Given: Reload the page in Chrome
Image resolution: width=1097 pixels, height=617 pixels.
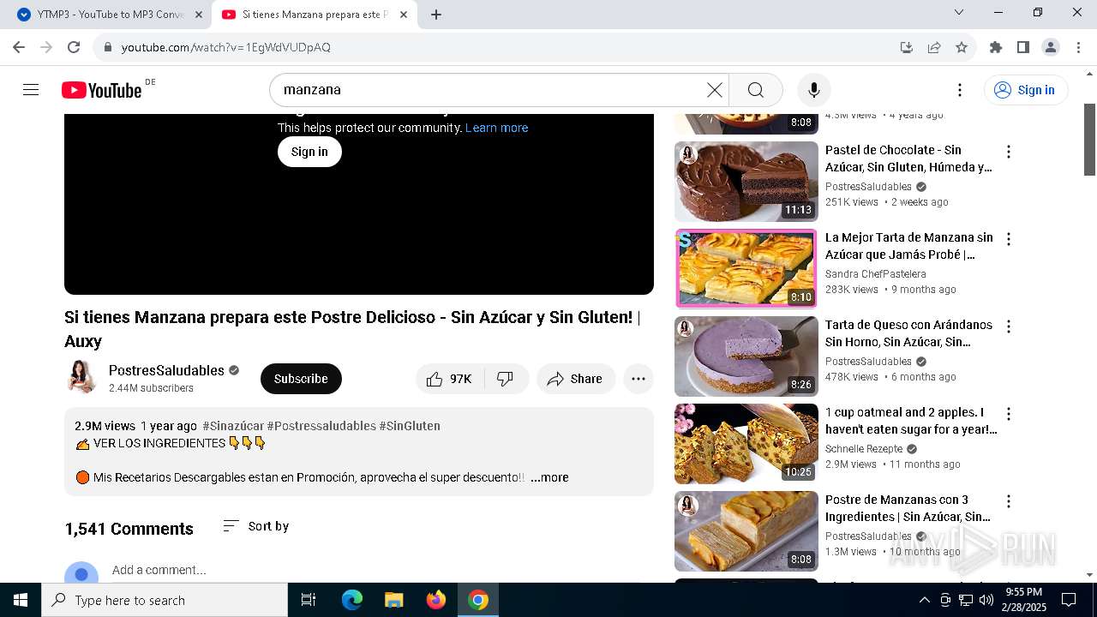Looking at the screenshot, I should [x=74, y=47].
